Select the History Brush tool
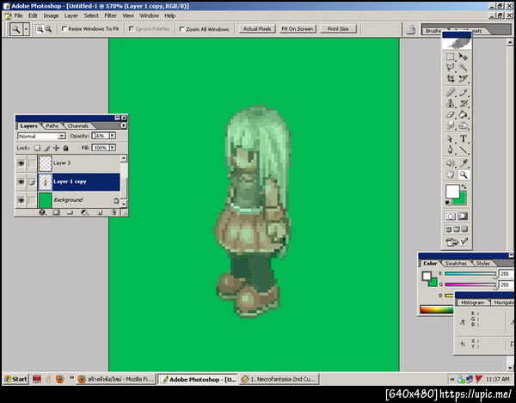The height and width of the screenshot is (403, 516). [x=463, y=104]
